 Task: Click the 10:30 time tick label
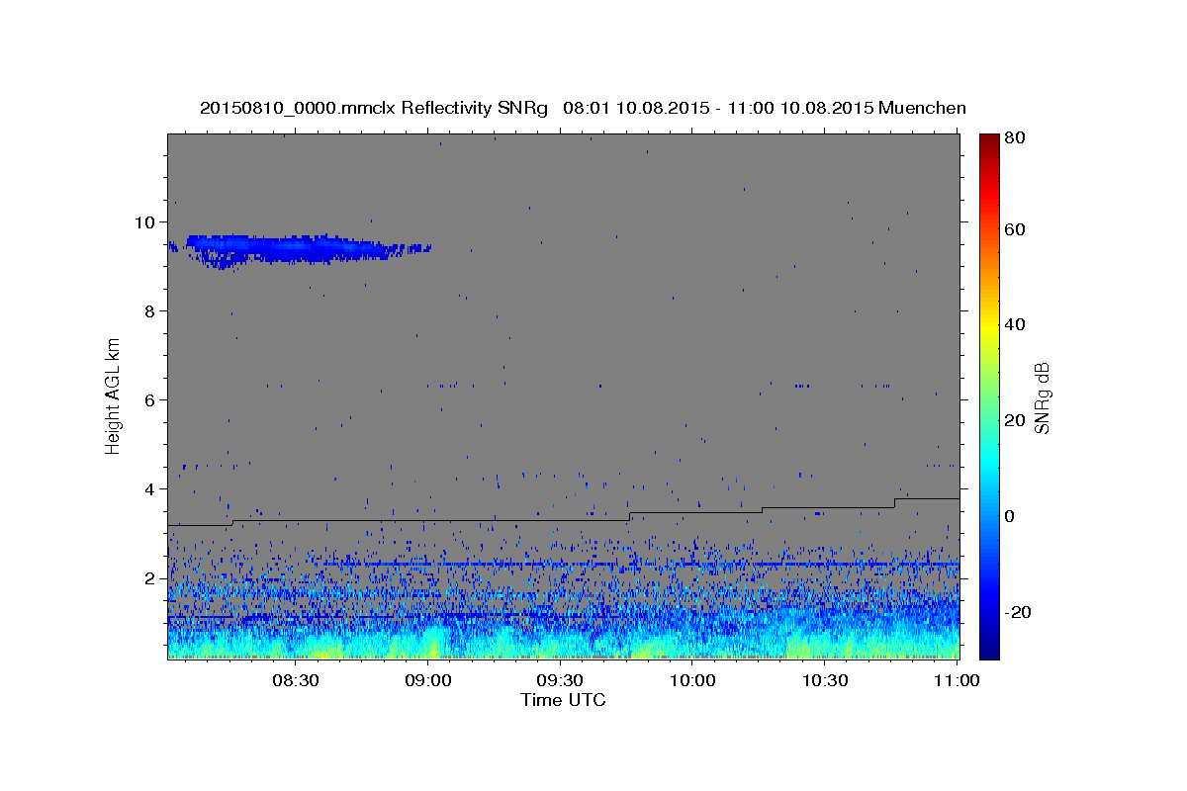click(x=825, y=680)
